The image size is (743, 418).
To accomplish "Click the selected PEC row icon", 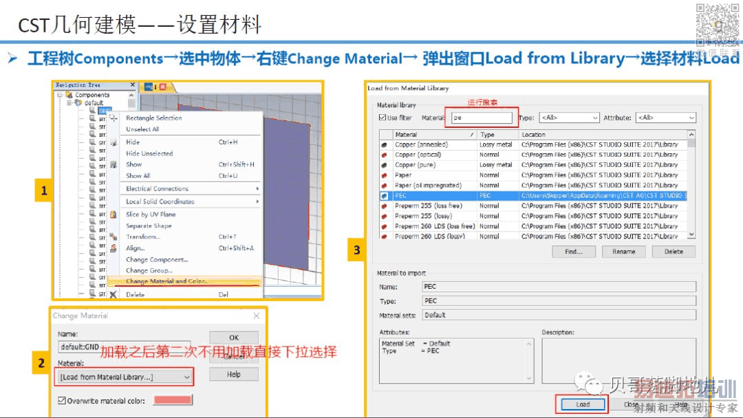I will [384, 195].
